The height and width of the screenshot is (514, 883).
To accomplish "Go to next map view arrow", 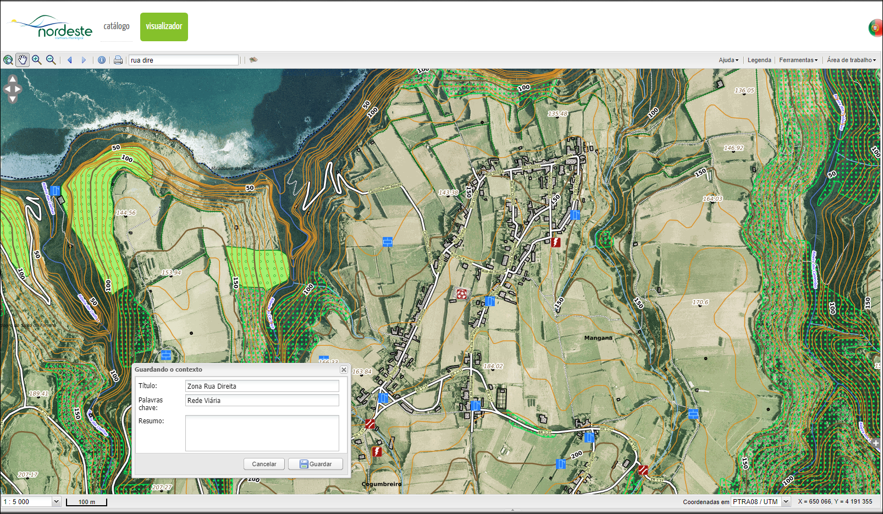I will 84,60.
